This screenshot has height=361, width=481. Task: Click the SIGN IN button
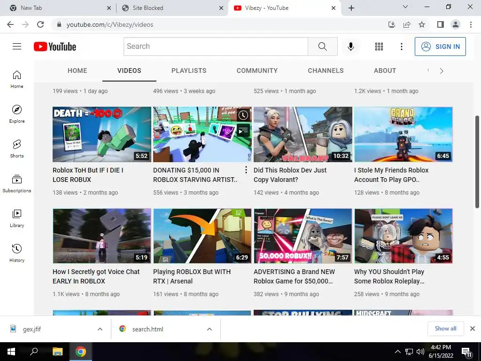tap(440, 47)
